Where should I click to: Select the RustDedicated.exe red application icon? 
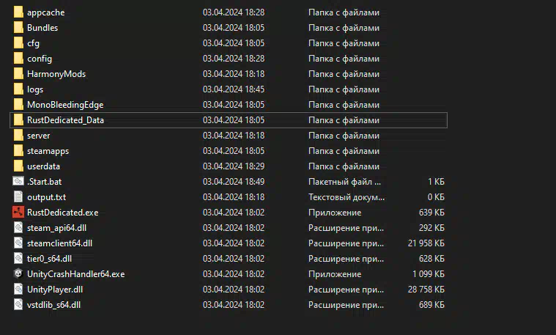point(18,212)
